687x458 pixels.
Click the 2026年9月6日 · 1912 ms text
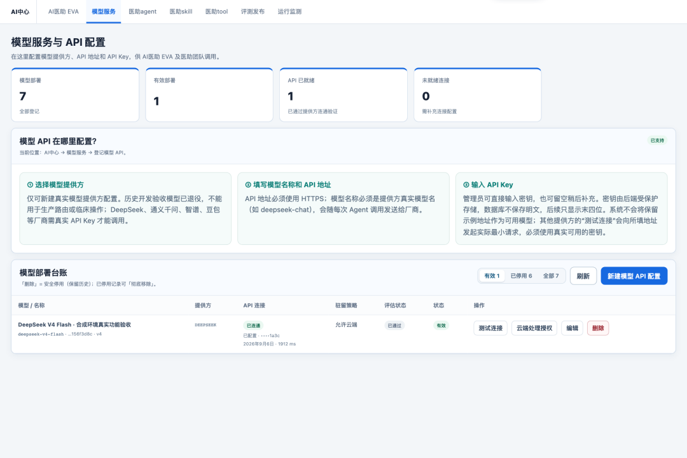click(x=270, y=344)
